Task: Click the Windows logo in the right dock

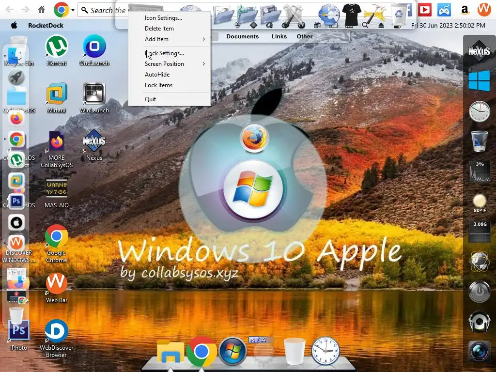Action: 479,81
